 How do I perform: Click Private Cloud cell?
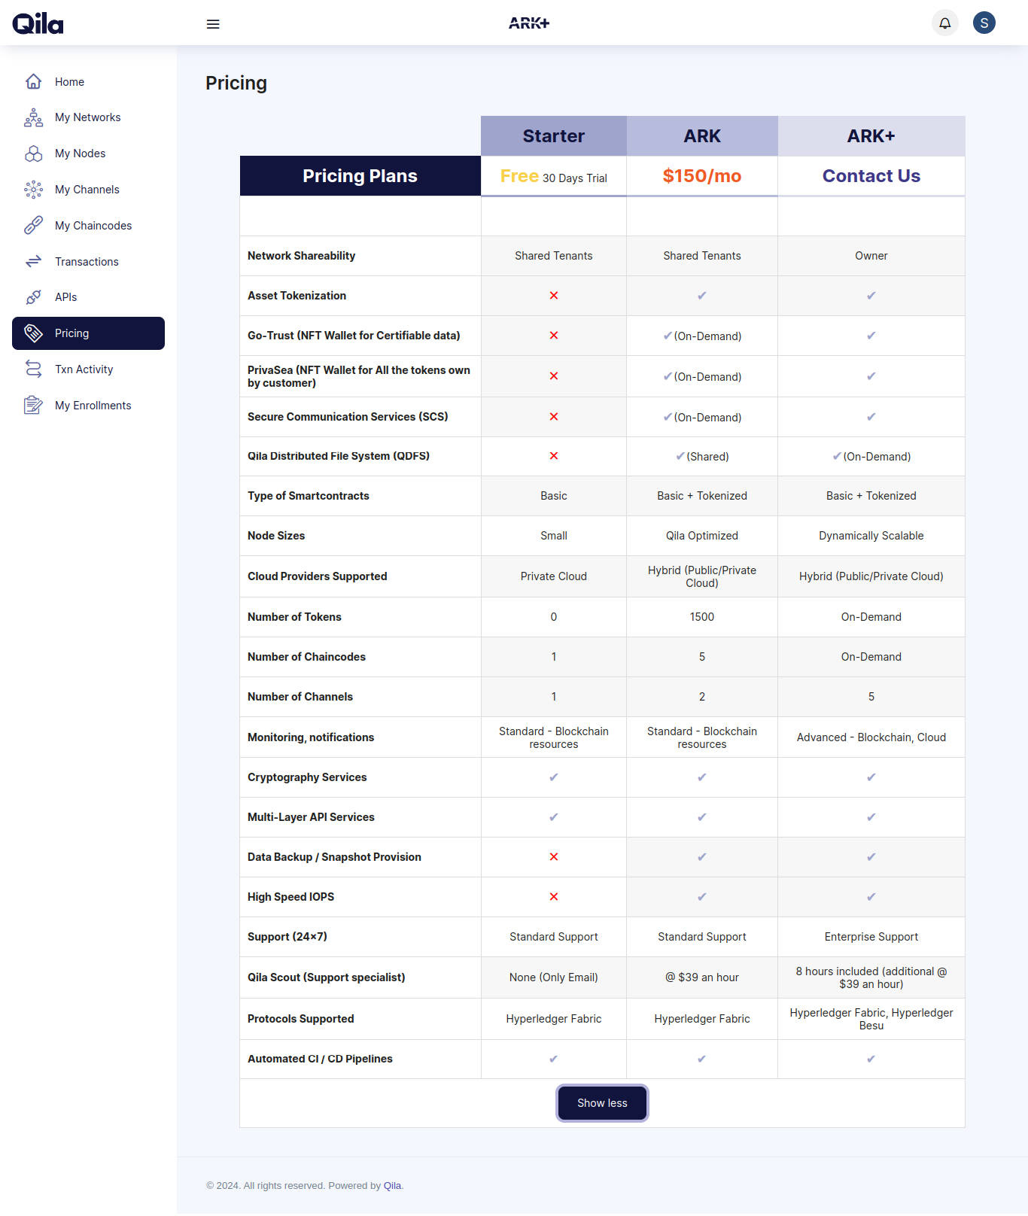(x=554, y=576)
